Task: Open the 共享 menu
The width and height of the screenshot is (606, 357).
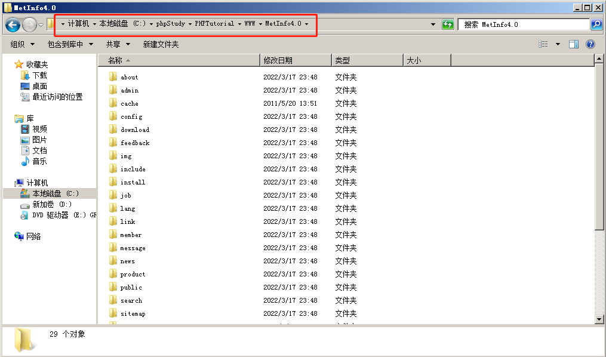Action: pyautogui.click(x=118, y=44)
